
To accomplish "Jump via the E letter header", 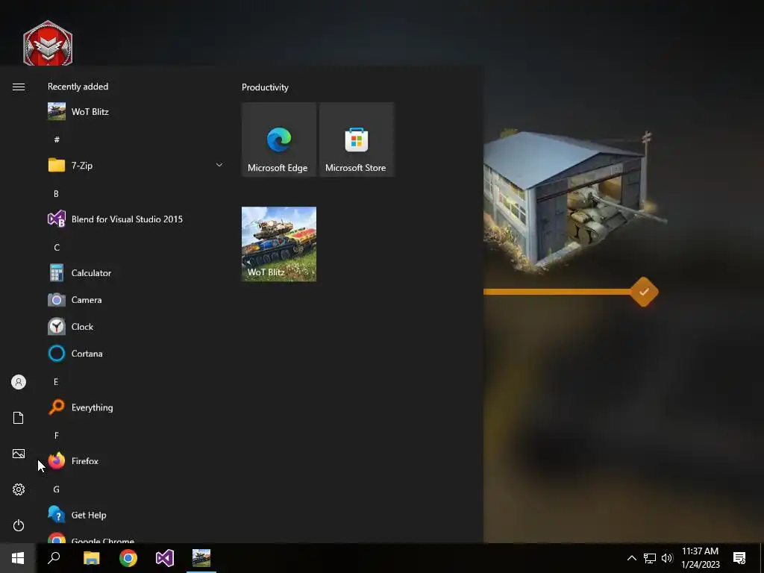I will [x=56, y=381].
